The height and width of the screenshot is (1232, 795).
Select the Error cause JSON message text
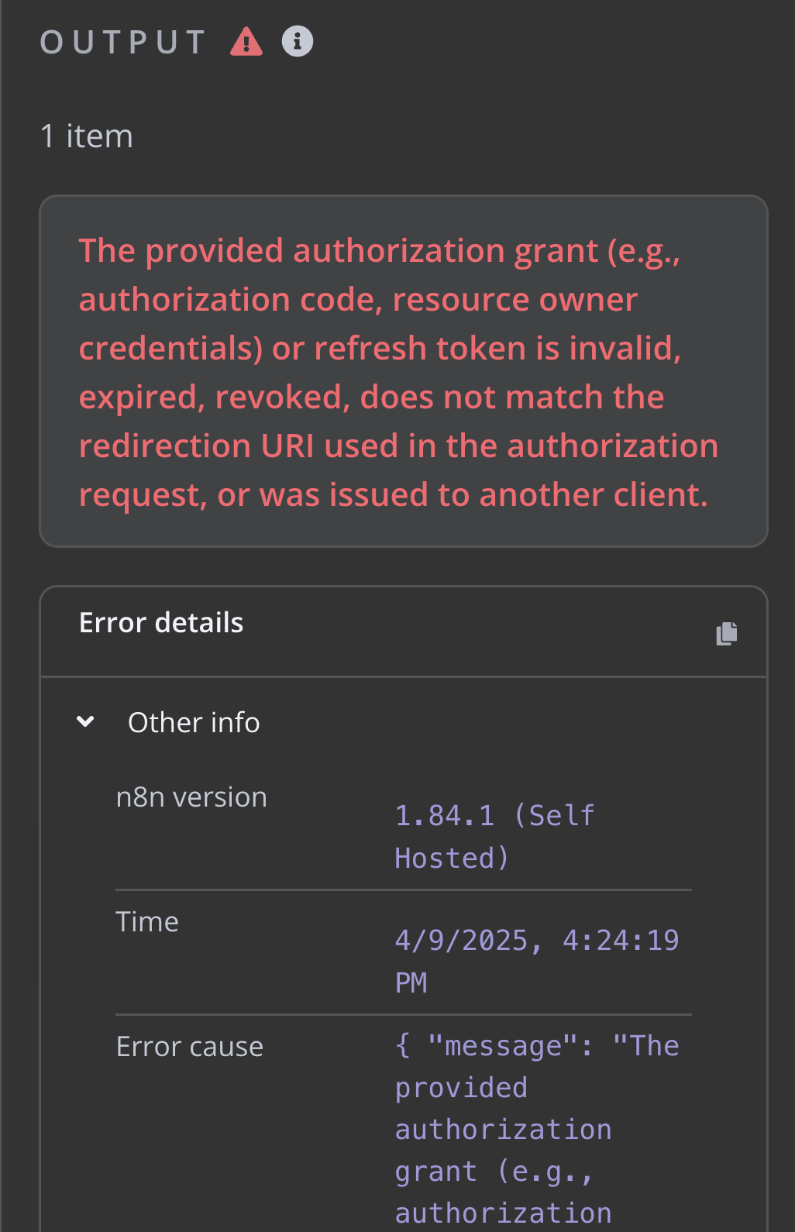click(537, 1130)
